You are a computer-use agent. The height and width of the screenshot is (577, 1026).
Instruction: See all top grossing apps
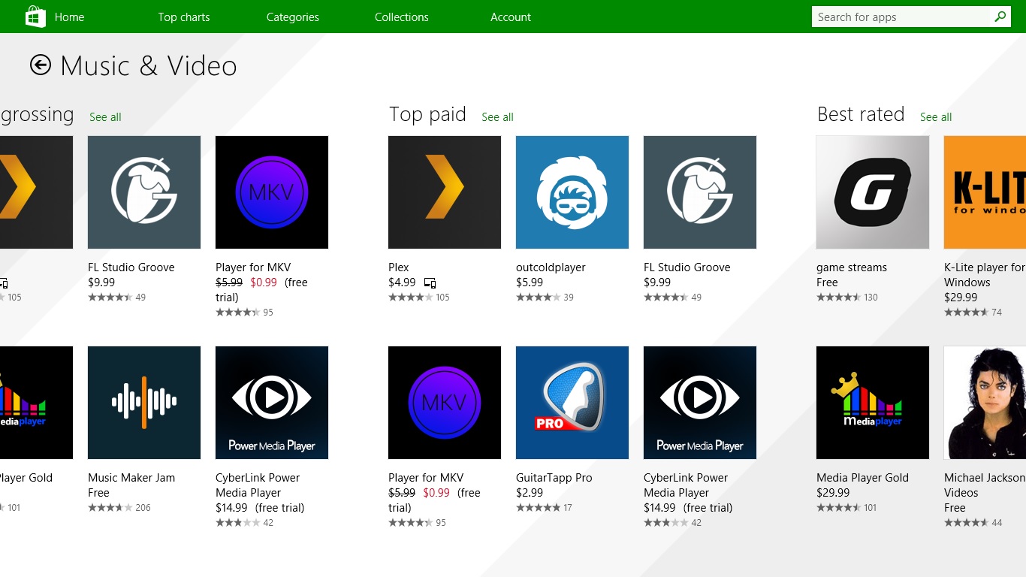click(x=105, y=117)
